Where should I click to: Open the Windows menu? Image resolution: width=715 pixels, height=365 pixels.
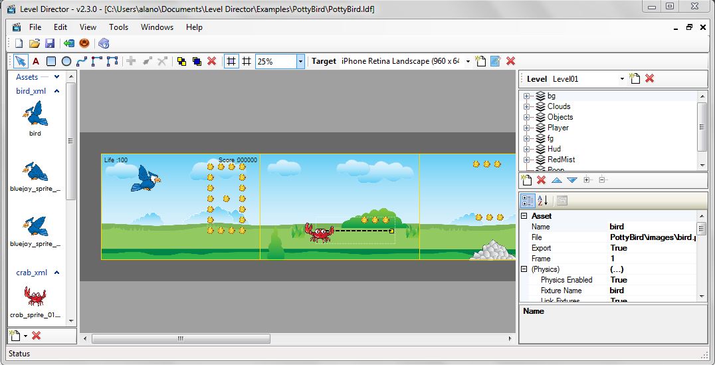click(x=157, y=27)
